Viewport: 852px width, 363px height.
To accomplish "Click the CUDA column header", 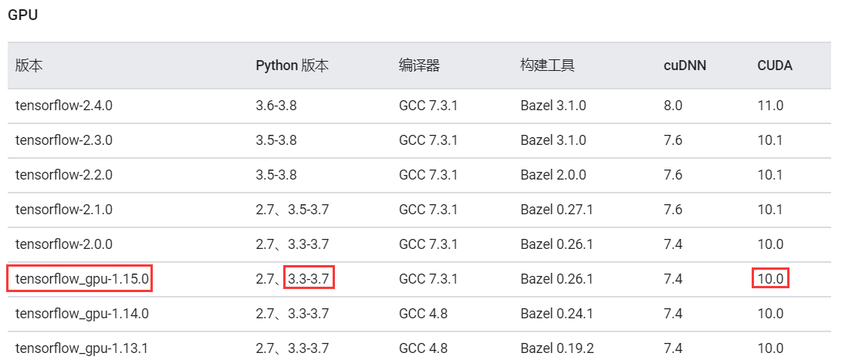I will coord(775,66).
